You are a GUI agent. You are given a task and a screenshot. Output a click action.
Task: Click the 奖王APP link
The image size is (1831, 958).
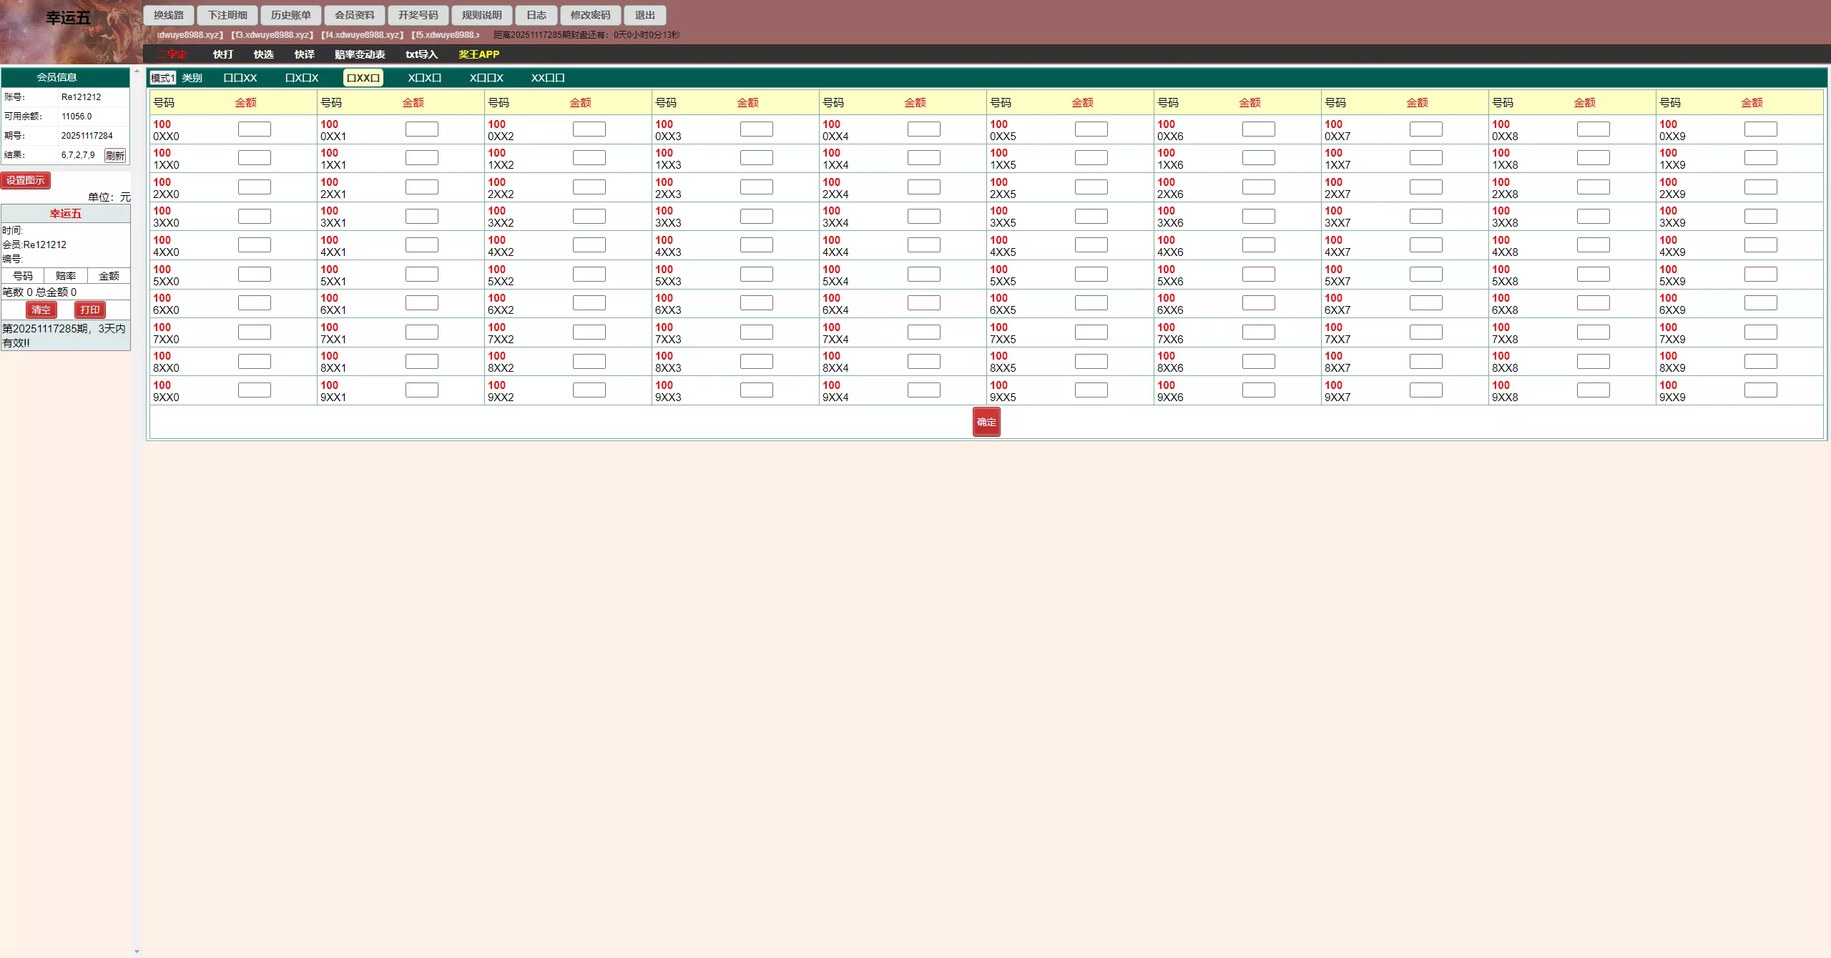[478, 54]
